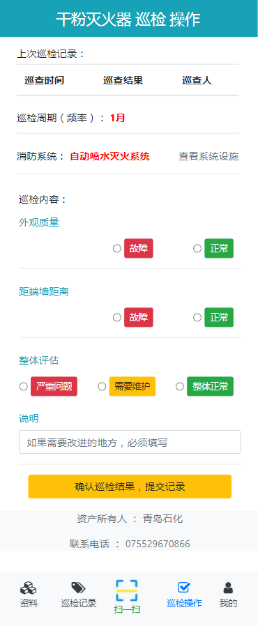Click the yellow 需要维护 badge
This screenshot has width=258, height=626.
[132, 386]
